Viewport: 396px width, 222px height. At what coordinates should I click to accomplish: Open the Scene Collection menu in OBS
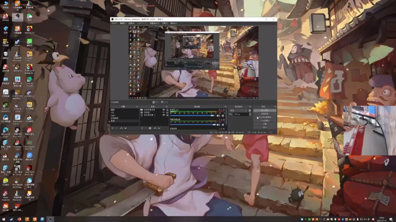(x=155, y=23)
